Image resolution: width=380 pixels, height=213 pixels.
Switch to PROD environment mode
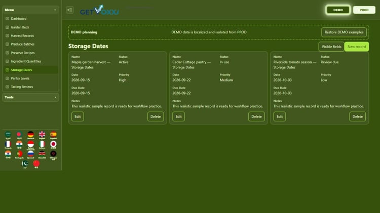[x=364, y=10]
